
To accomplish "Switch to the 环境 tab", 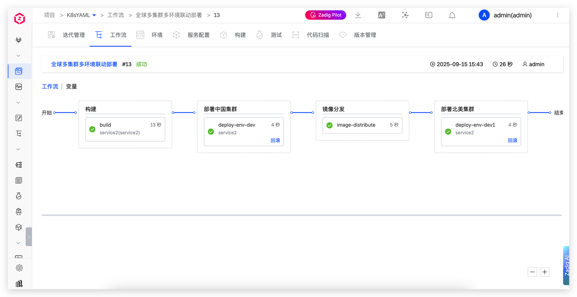I will coord(156,35).
